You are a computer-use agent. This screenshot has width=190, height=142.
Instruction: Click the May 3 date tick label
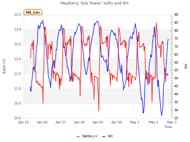coord(172,122)
